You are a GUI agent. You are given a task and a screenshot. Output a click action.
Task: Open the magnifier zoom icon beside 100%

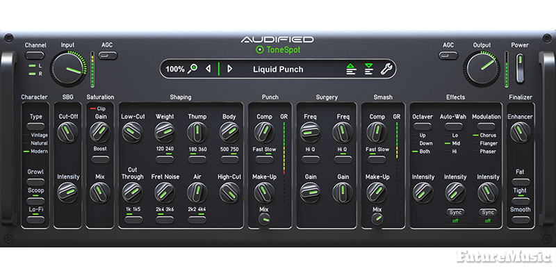193,69
